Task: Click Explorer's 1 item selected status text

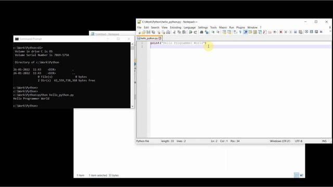Action: (x=104, y=176)
